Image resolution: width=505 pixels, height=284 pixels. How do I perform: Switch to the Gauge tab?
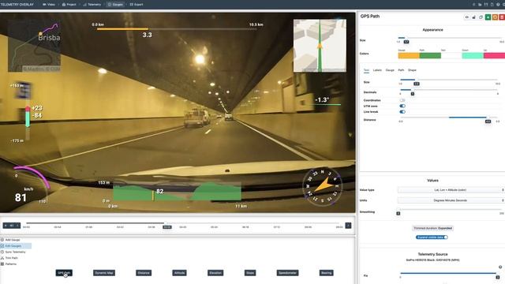point(390,70)
